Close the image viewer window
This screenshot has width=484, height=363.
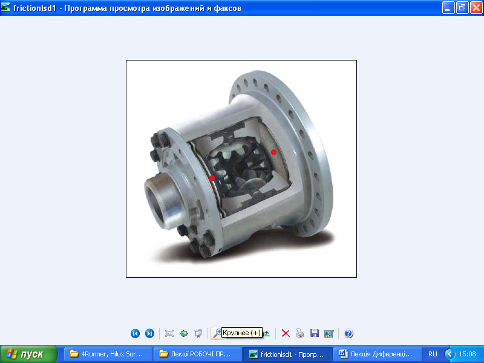point(476,8)
